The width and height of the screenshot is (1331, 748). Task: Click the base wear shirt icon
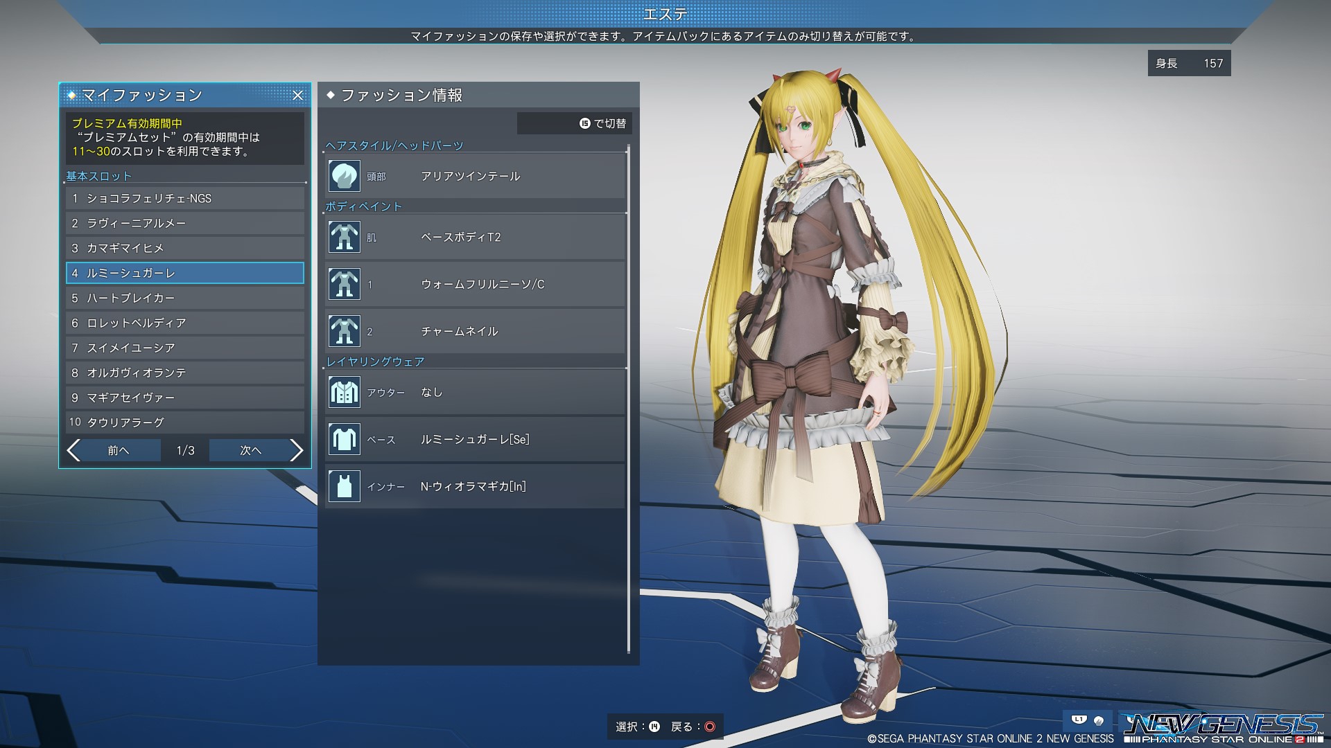coord(344,439)
